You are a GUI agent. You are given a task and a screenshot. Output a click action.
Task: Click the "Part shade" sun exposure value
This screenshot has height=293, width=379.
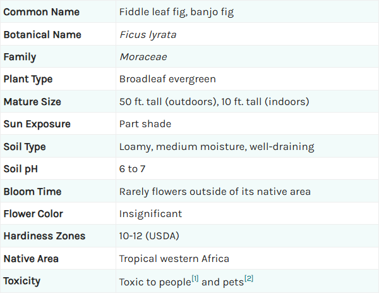pos(145,124)
